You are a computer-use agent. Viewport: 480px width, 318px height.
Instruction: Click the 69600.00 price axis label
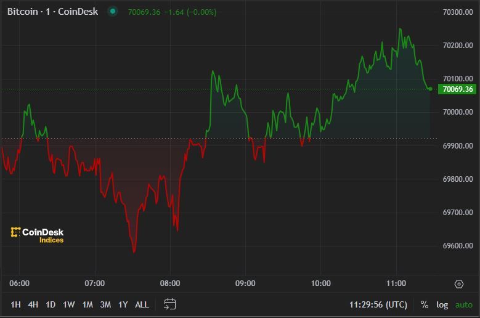(458, 246)
